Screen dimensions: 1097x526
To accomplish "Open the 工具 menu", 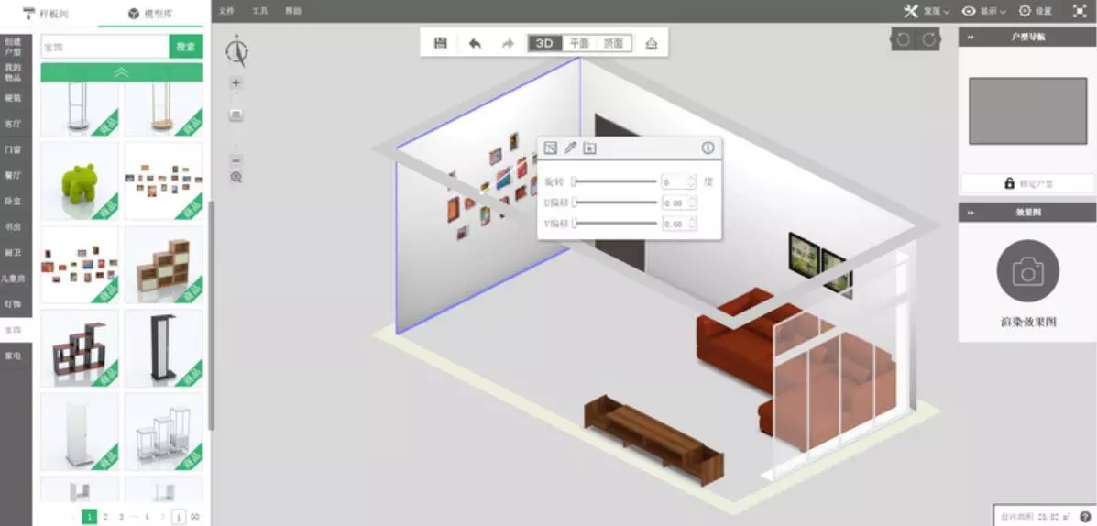I will point(259,11).
